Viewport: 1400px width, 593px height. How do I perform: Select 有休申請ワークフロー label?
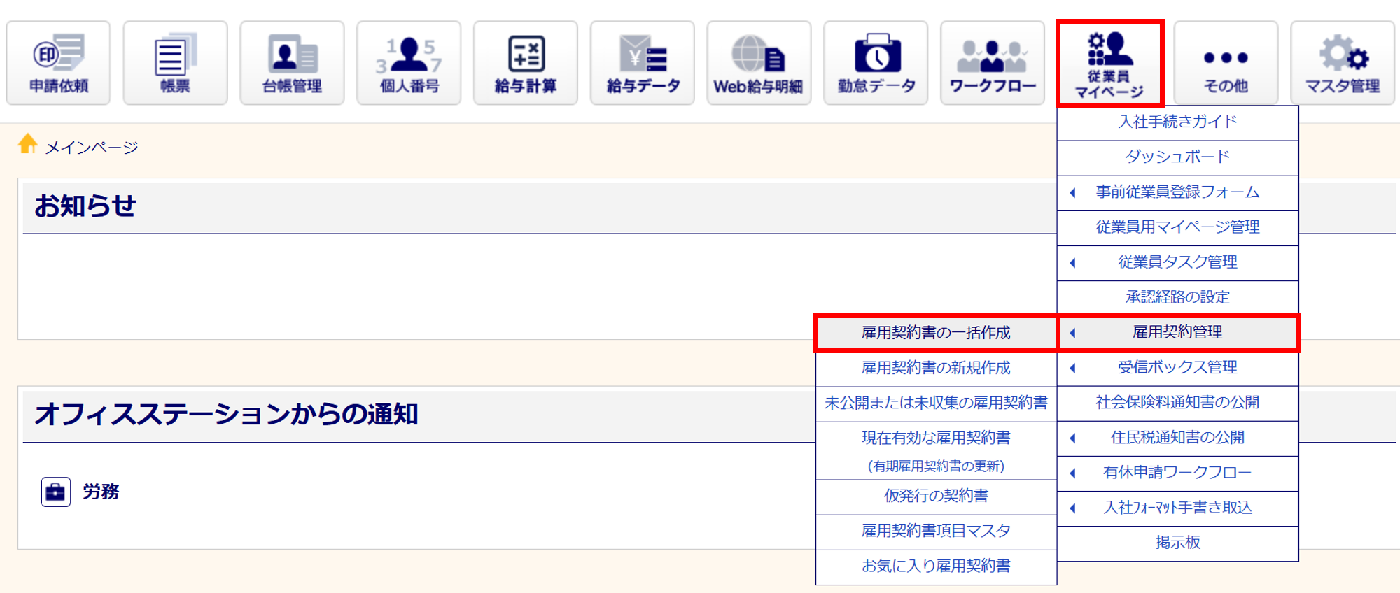pyautogui.click(x=1177, y=473)
